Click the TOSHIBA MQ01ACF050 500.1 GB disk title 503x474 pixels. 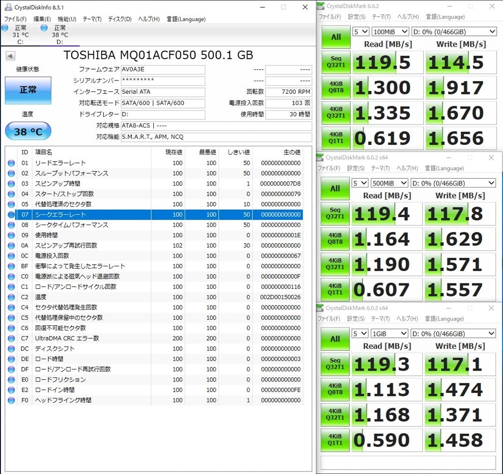pos(158,55)
